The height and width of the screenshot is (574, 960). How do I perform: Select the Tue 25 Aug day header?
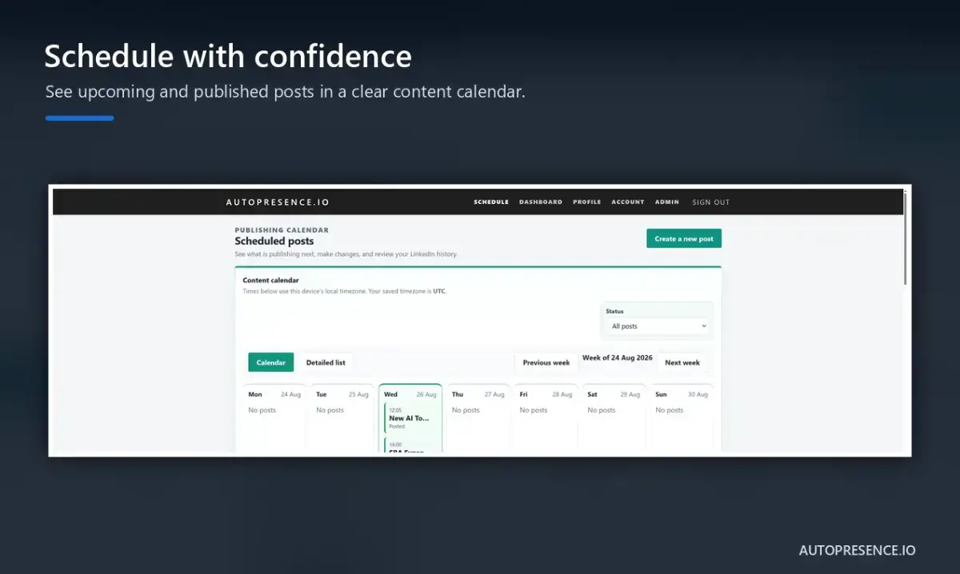342,394
